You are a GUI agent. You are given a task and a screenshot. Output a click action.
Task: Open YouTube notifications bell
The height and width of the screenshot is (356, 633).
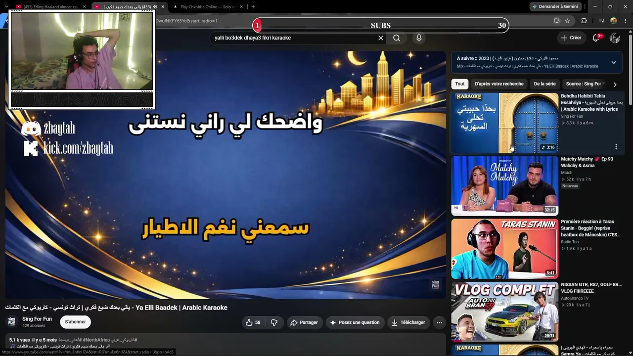point(596,38)
